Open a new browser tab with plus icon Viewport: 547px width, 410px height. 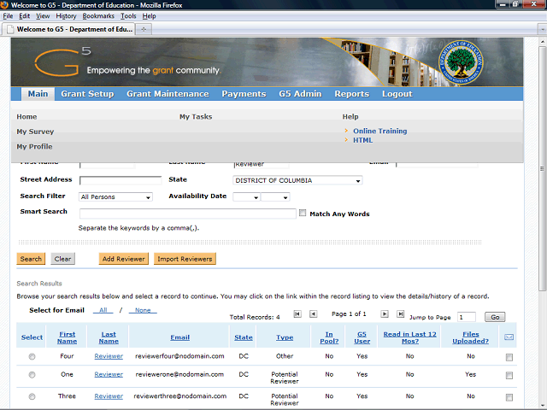tap(144, 29)
